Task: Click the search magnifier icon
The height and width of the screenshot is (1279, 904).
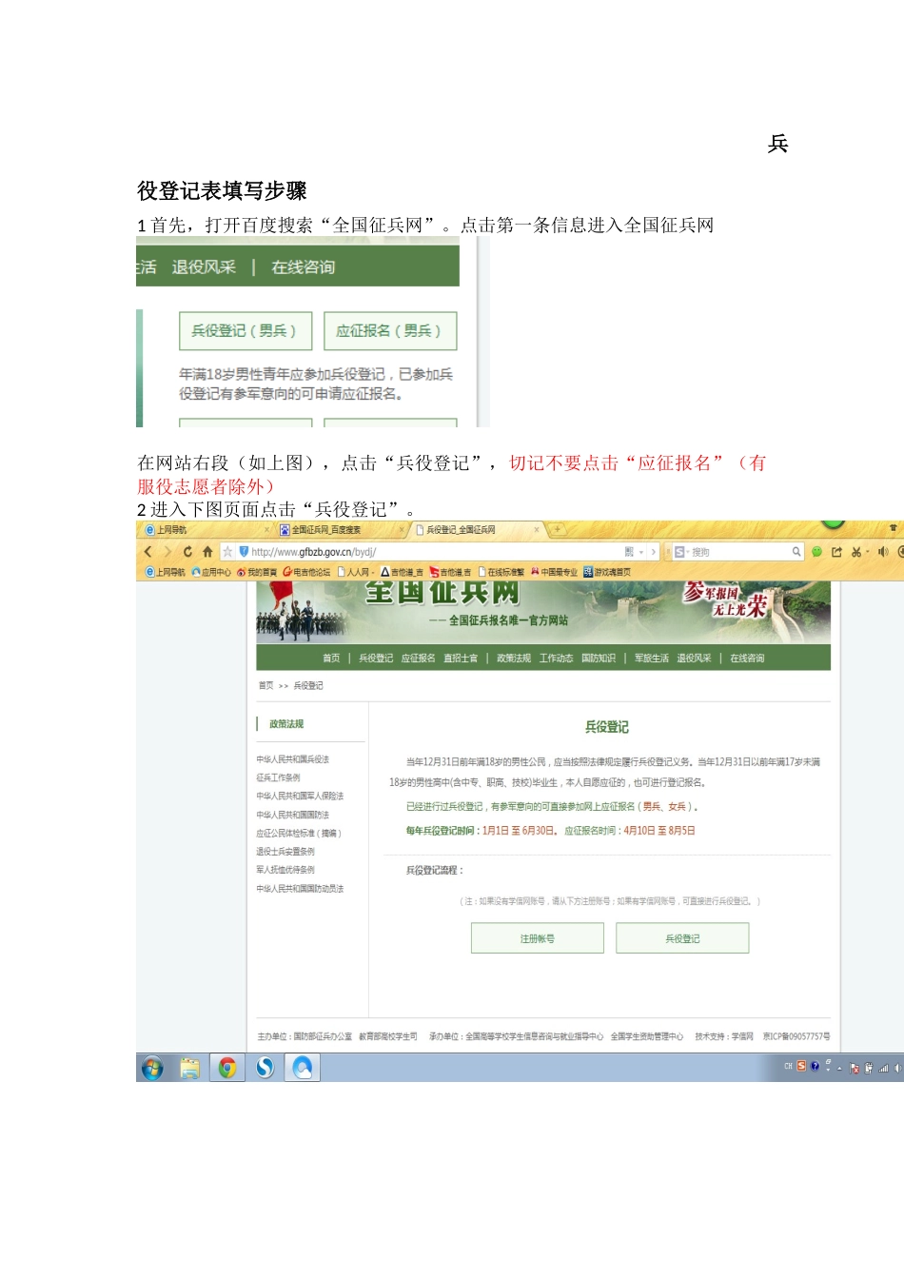Action: 796,552
